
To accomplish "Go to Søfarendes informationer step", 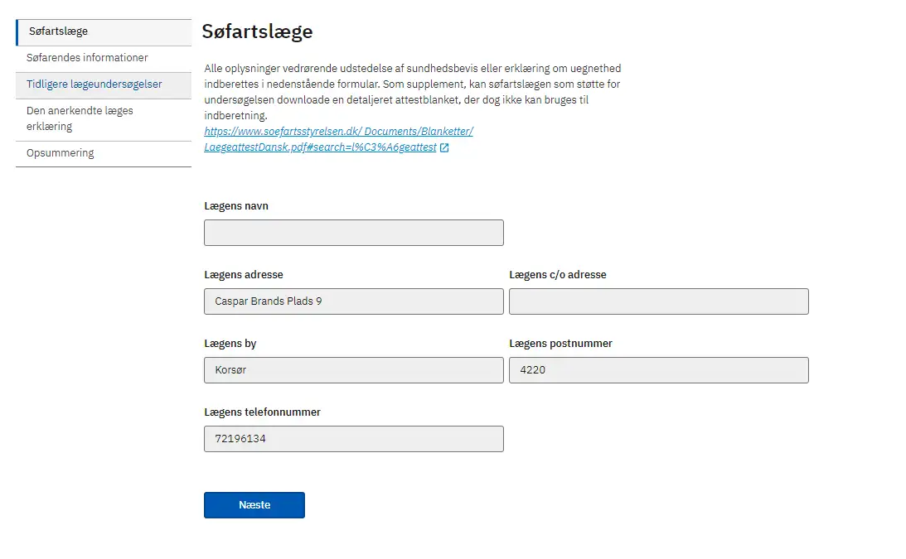I will click(x=104, y=58).
